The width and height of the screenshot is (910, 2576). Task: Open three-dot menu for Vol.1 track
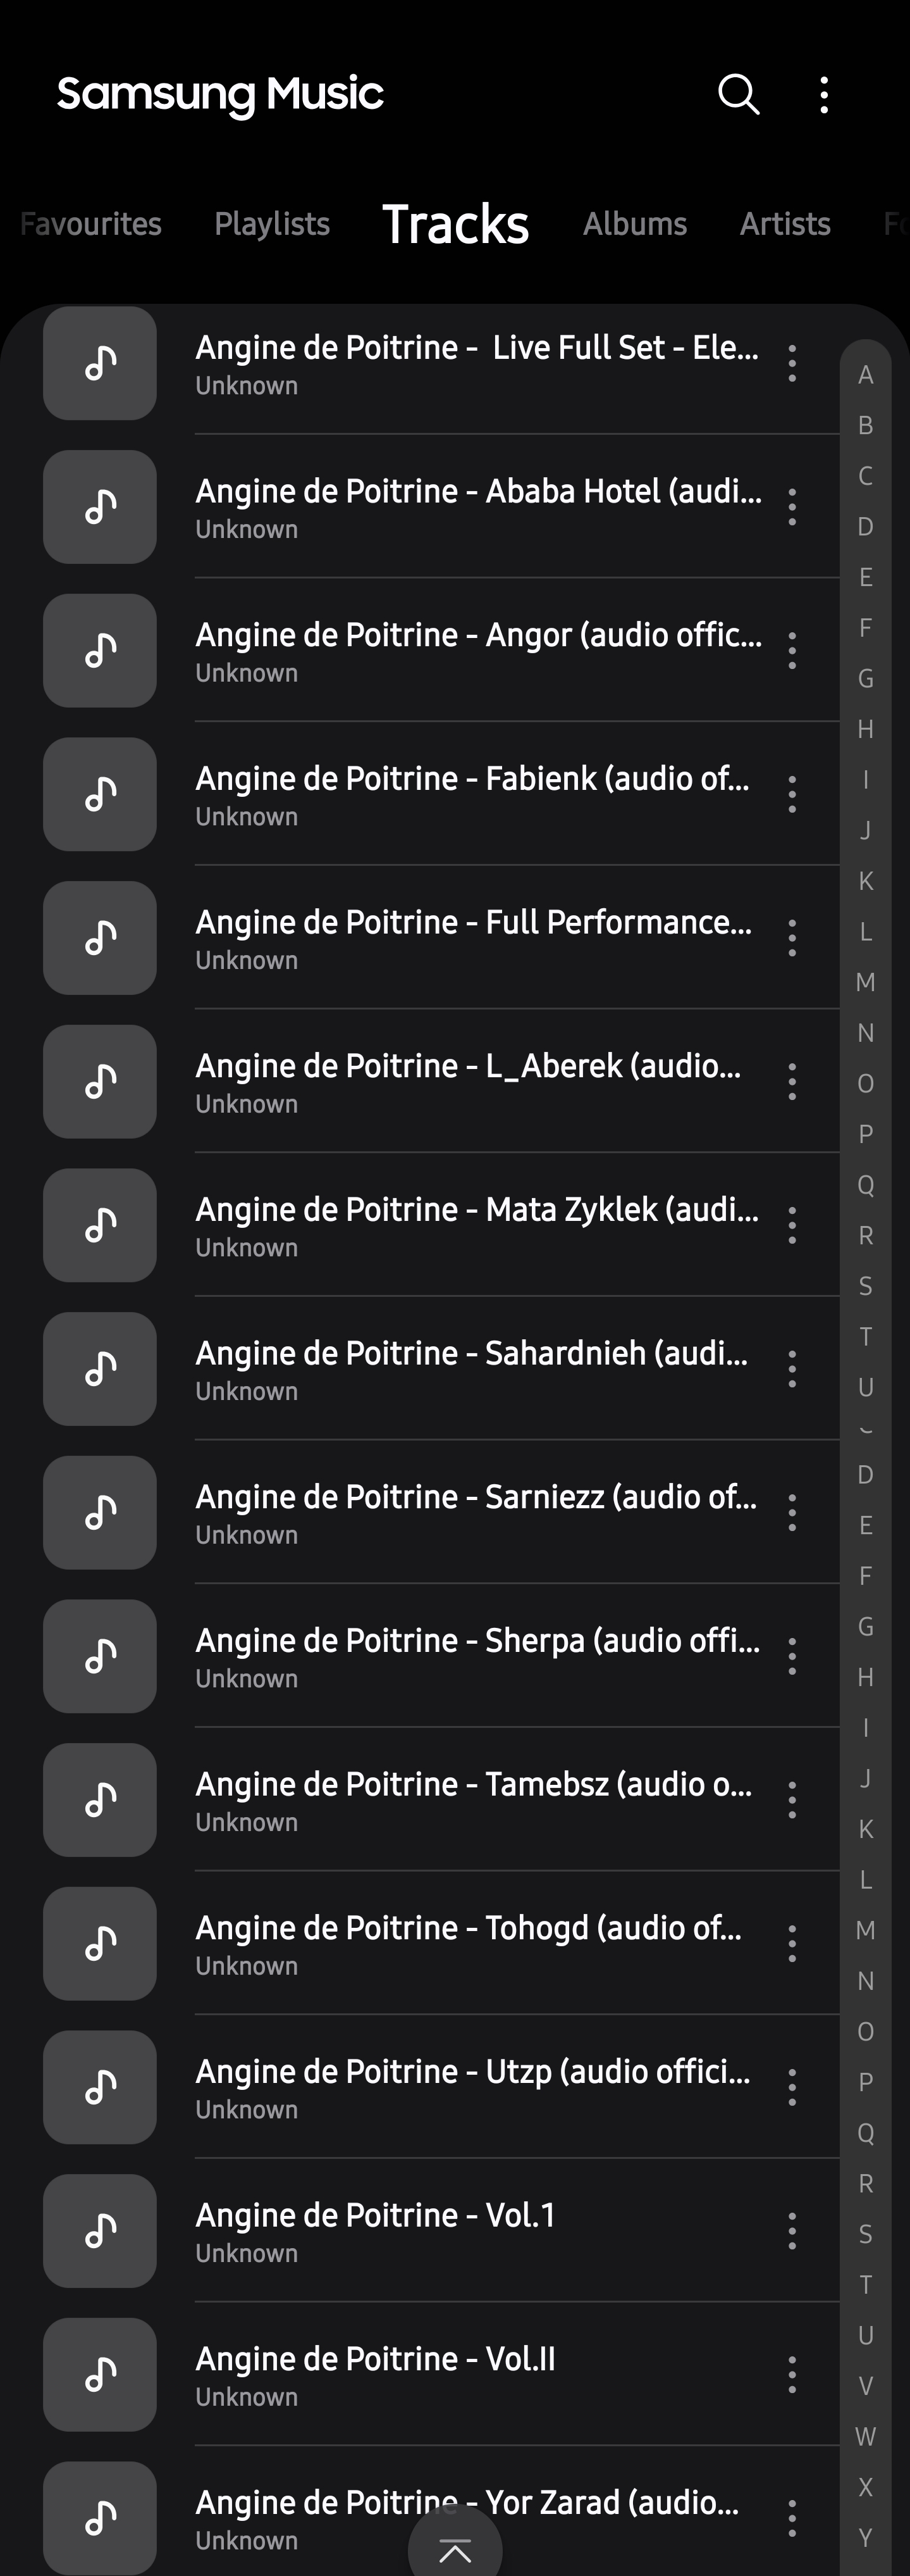(792, 2231)
